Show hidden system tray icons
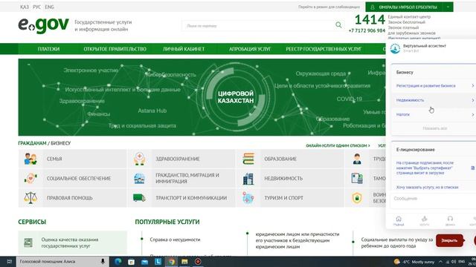476x267 pixels. tap(440, 262)
